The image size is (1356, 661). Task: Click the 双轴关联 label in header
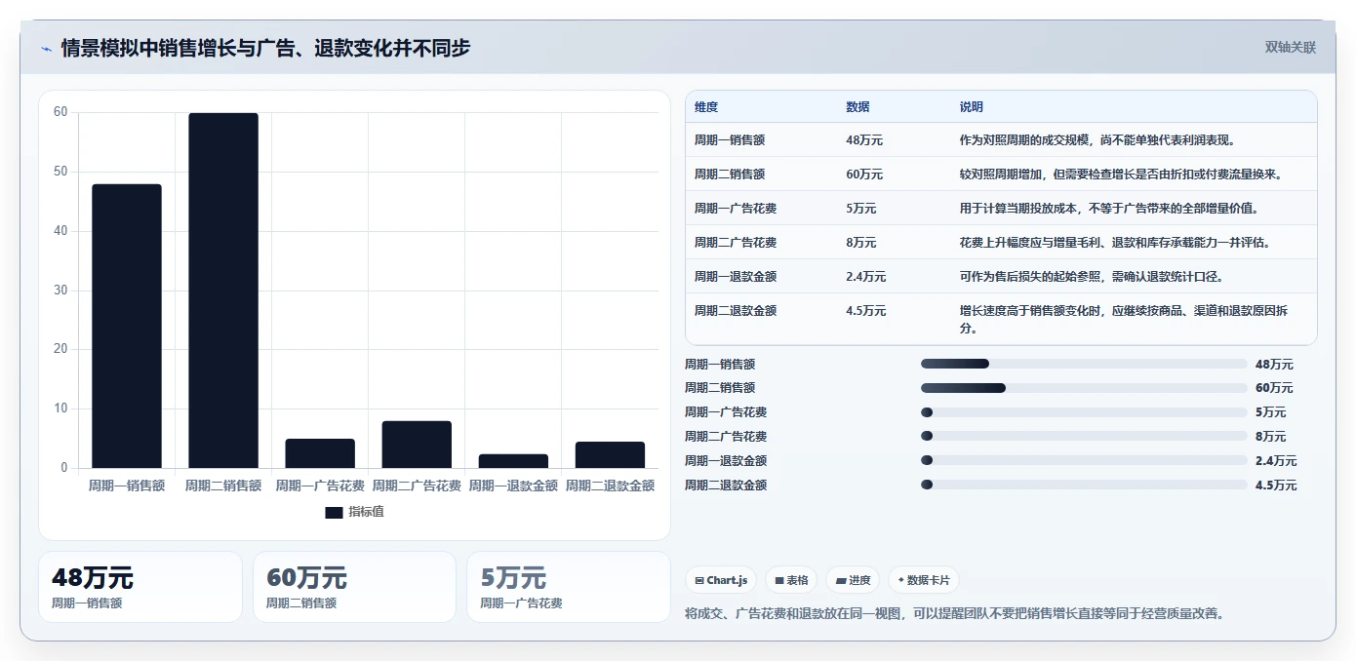coord(1291,48)
